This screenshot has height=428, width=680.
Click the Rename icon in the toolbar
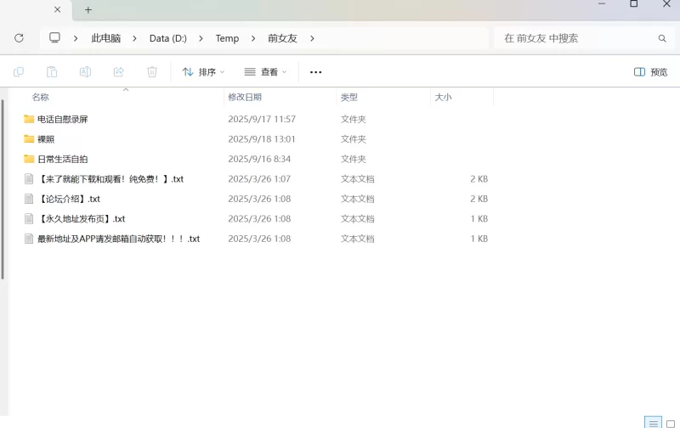[x=85, y=72]
